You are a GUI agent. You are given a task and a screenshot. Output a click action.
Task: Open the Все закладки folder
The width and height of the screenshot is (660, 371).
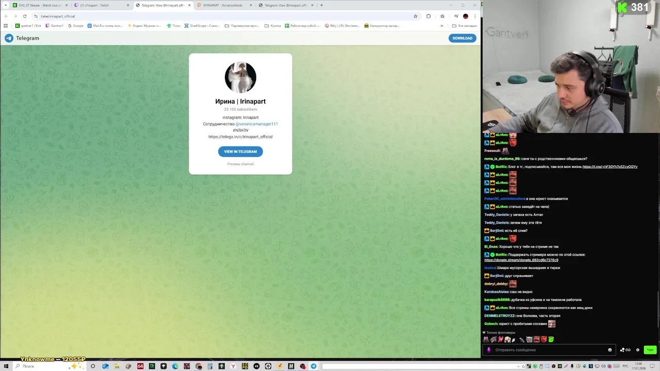[x=464, y=26]
